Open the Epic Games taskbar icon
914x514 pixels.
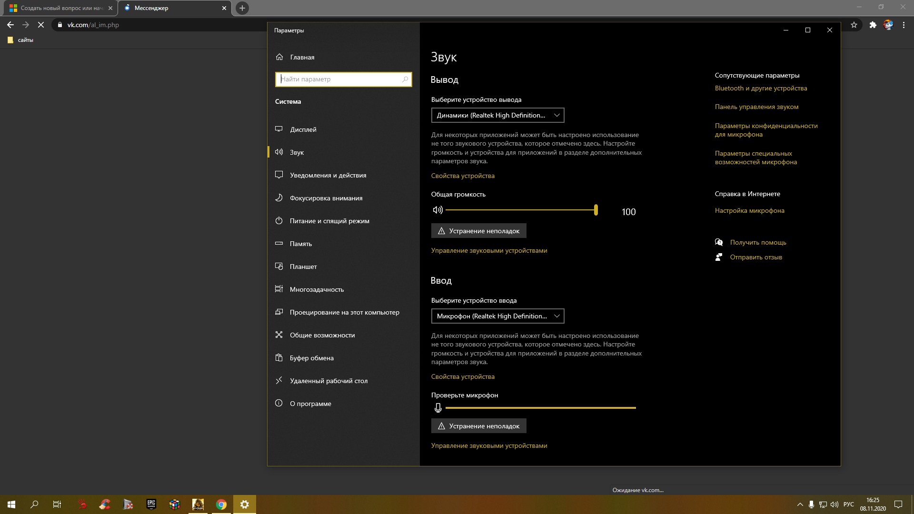click(151, 504)
